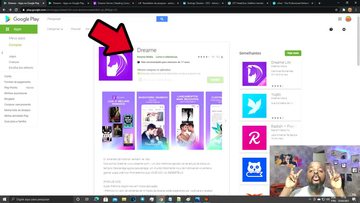Switch to 357 HeadLine tab

[247, 3]
